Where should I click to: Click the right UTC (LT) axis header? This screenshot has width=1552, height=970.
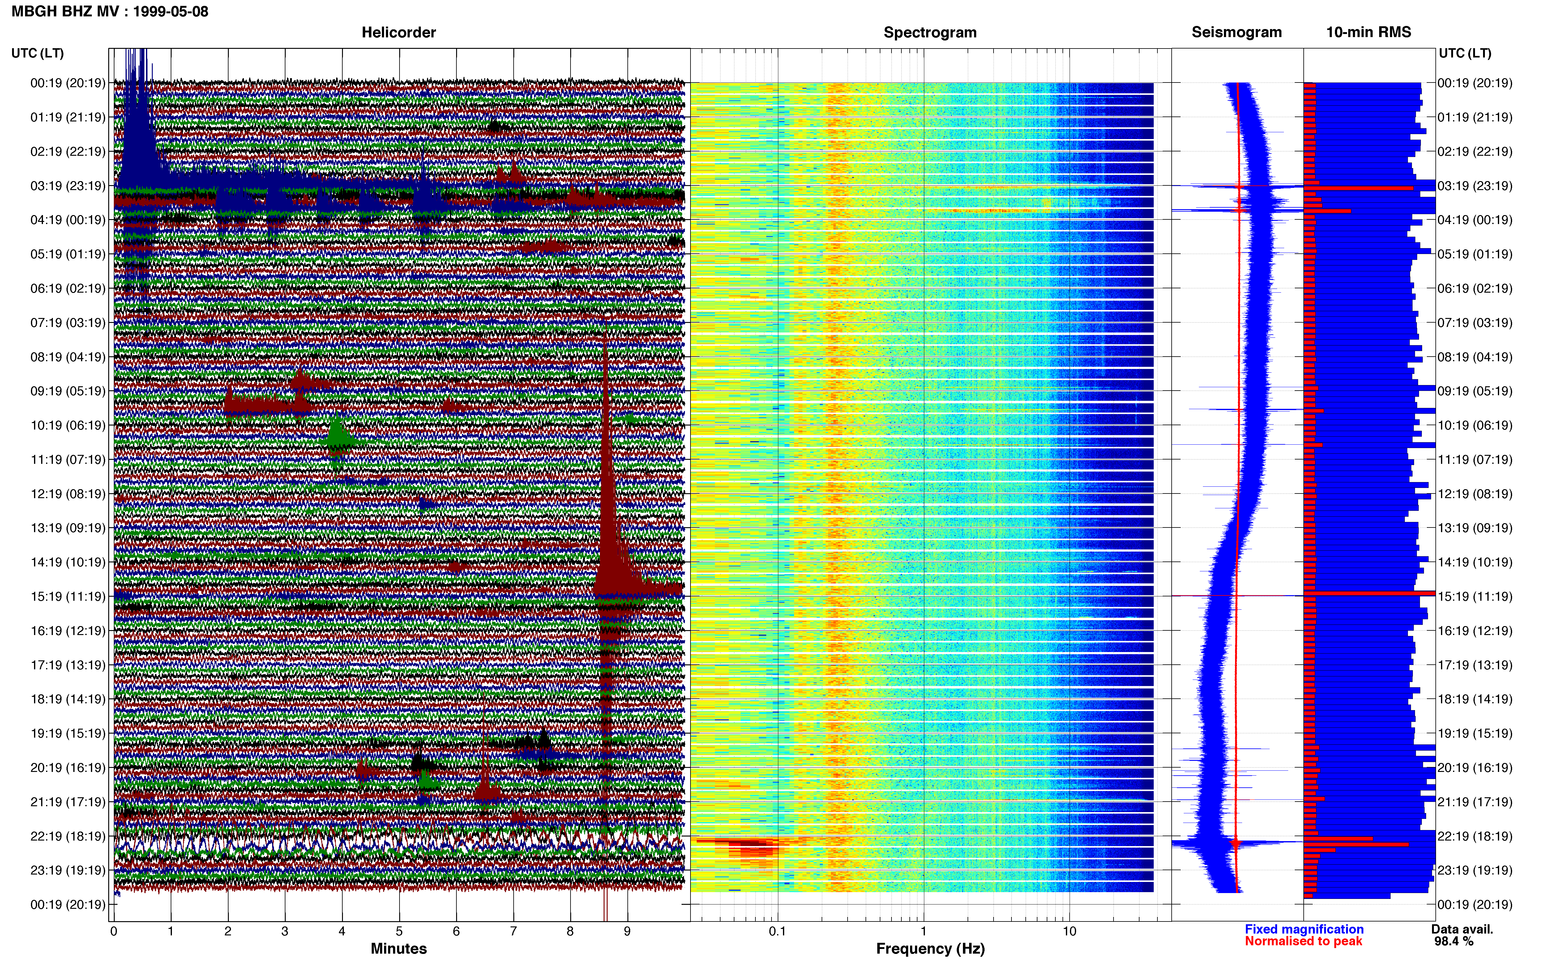[1465, 53]
